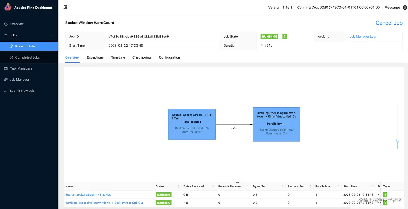408x209 pixels.
Task: Click the Completed Jobs check-circle icon
Action: (11, 57)
